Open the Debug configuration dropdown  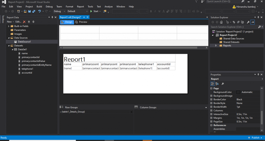coord(60,11)
